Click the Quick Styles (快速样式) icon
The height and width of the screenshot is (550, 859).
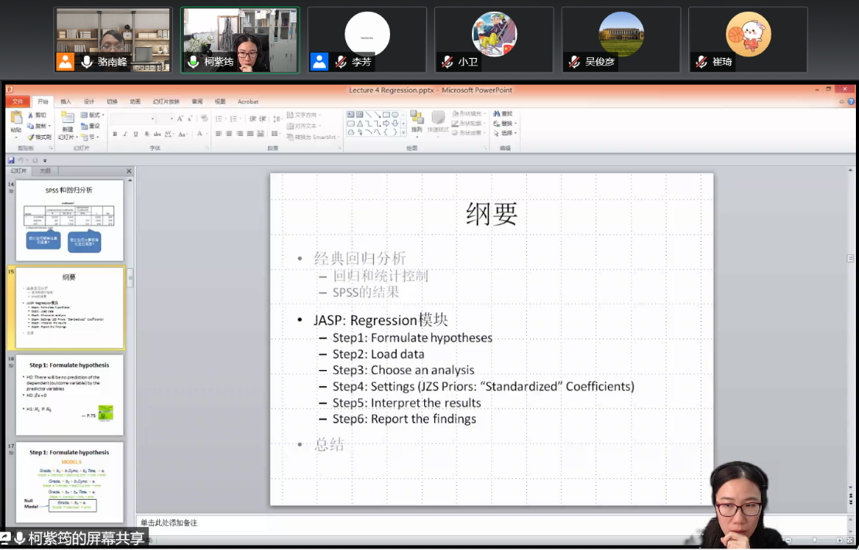tap(438, 119)
